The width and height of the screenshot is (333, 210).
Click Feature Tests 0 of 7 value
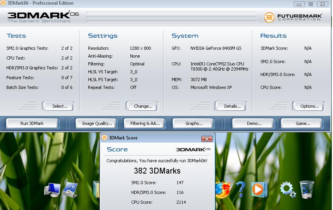pos(67,78)
